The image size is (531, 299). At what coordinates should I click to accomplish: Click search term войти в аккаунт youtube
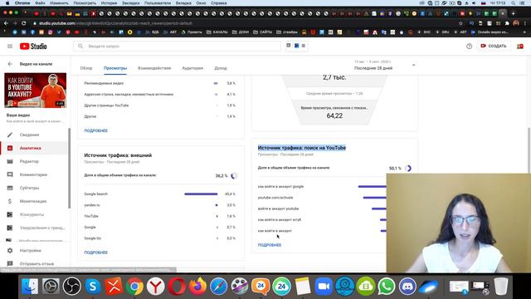coord(279,208)
